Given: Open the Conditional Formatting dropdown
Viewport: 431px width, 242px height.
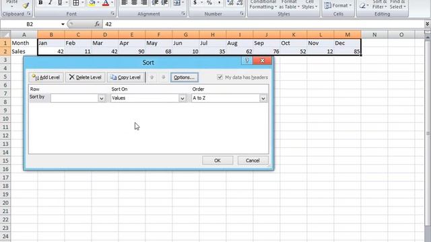Looking at the screenshot, I should click(x=263, y=5).
